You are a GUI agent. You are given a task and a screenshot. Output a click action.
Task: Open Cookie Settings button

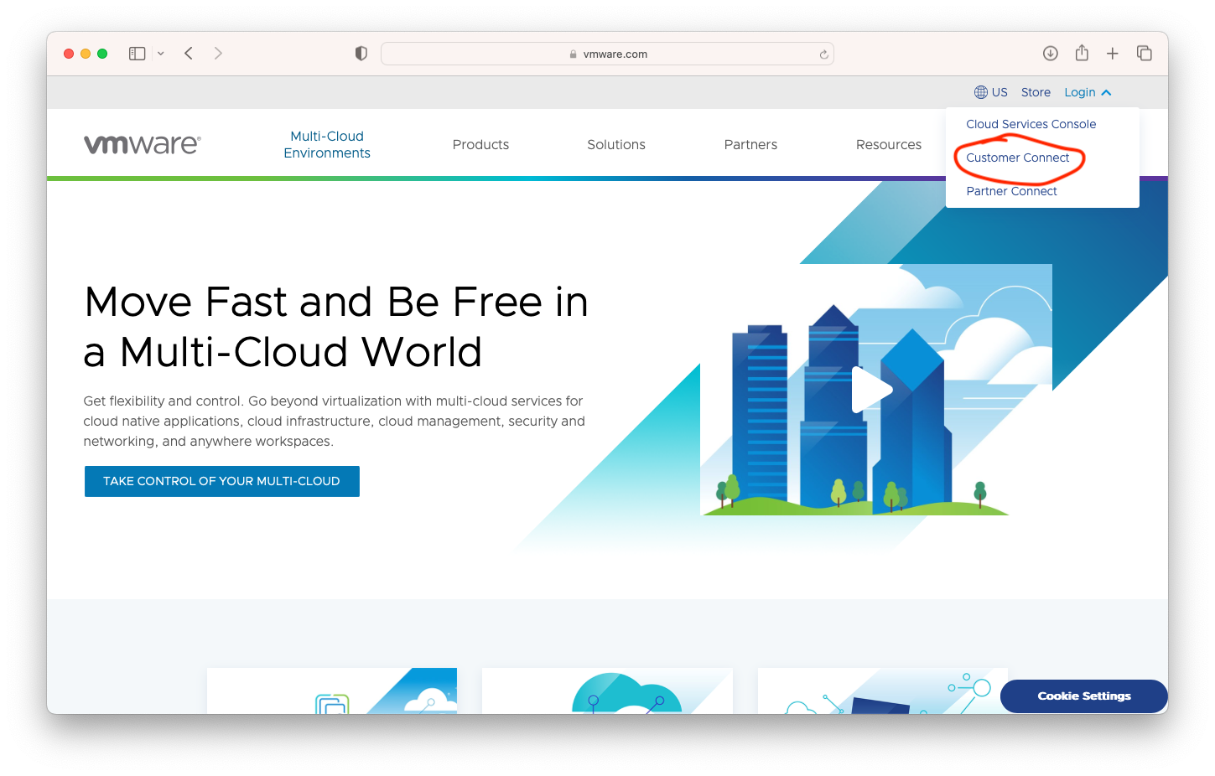click(x=1083, y=696)
